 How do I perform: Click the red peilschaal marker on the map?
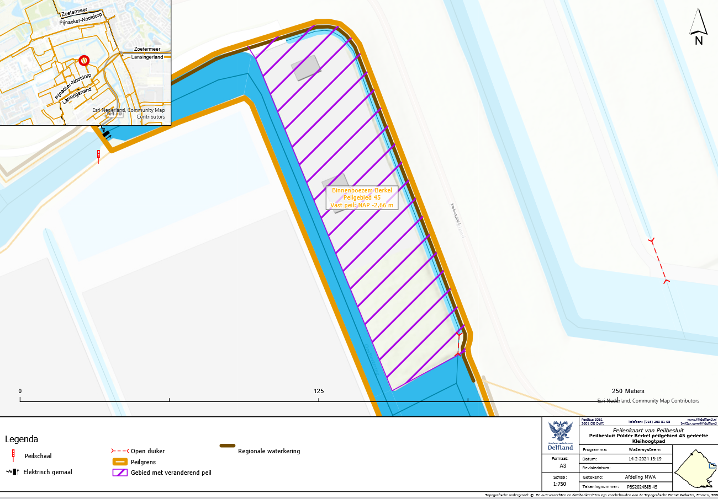(99, 155)
